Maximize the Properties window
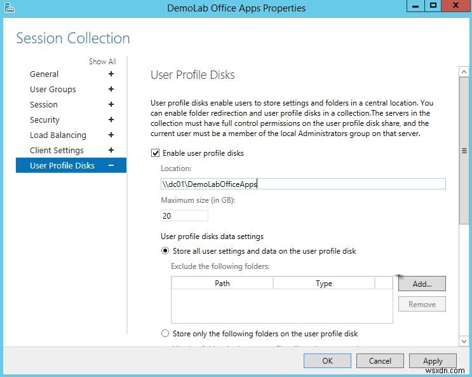472x377 pixels. point(433,6)
